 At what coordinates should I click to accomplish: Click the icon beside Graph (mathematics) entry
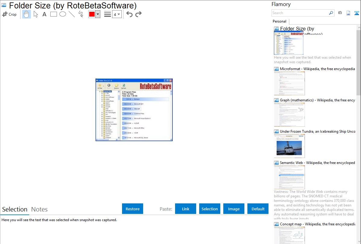click(276, 100)
